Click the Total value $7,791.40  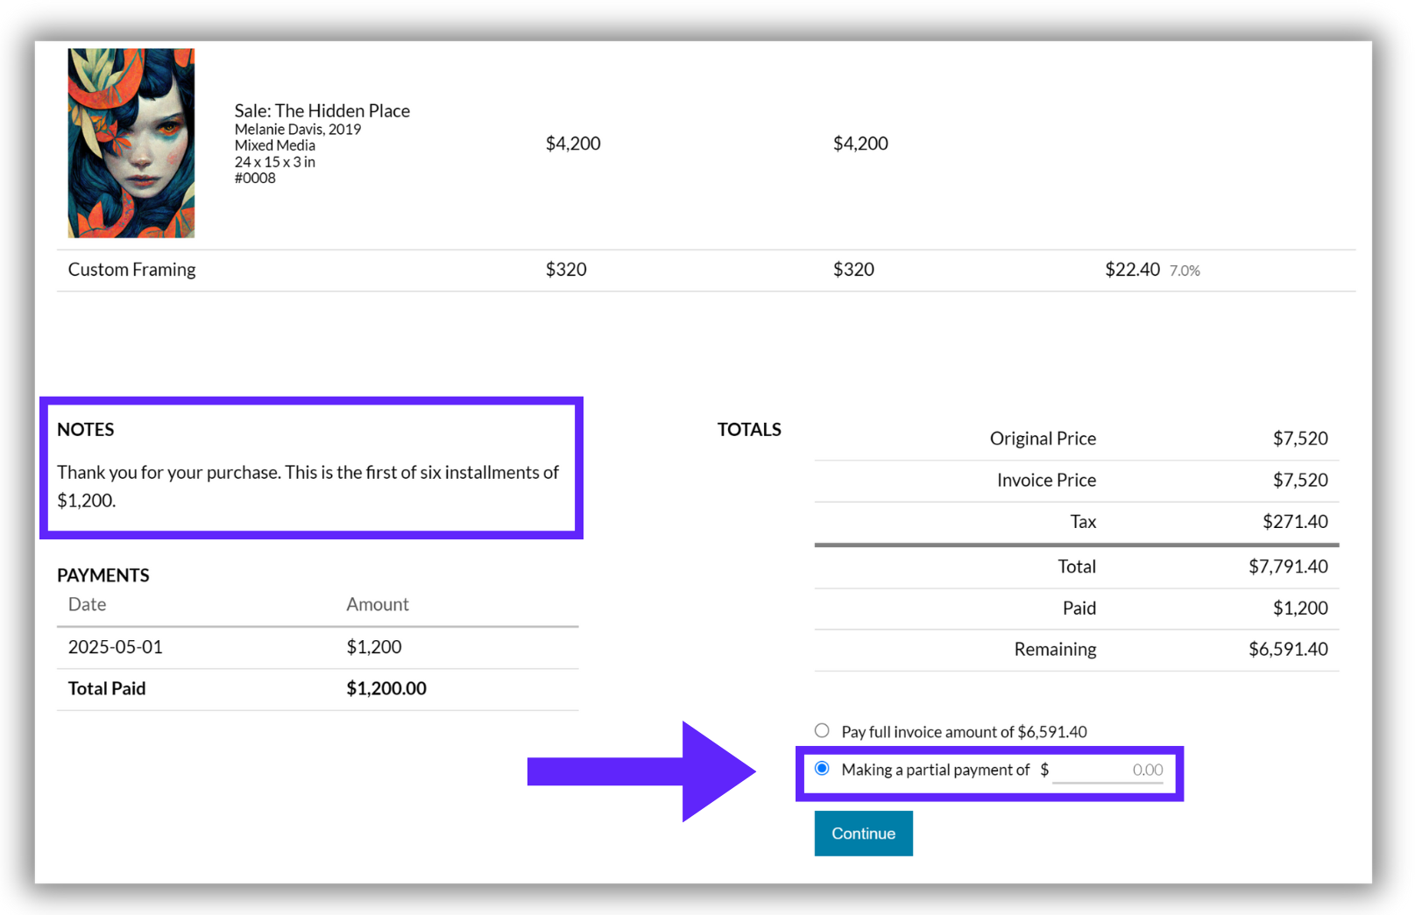[x=1288, y=567]
